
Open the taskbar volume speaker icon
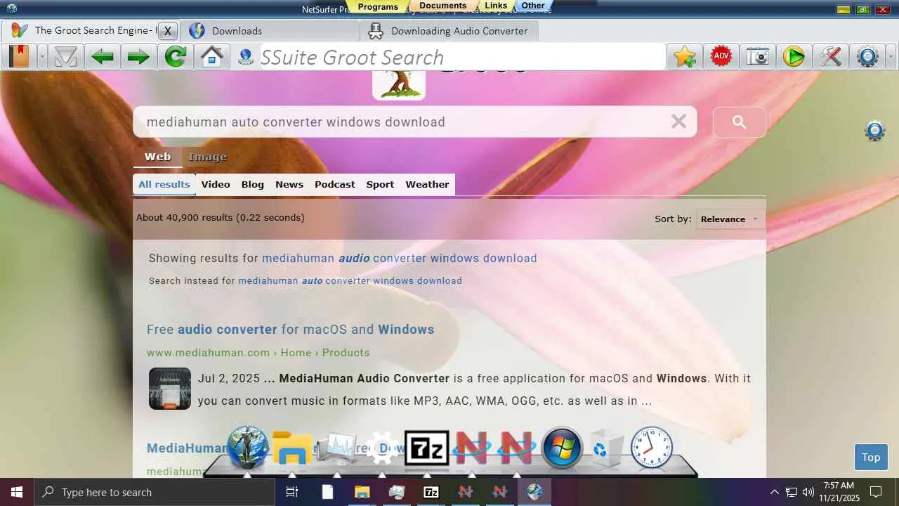point(808,492)
